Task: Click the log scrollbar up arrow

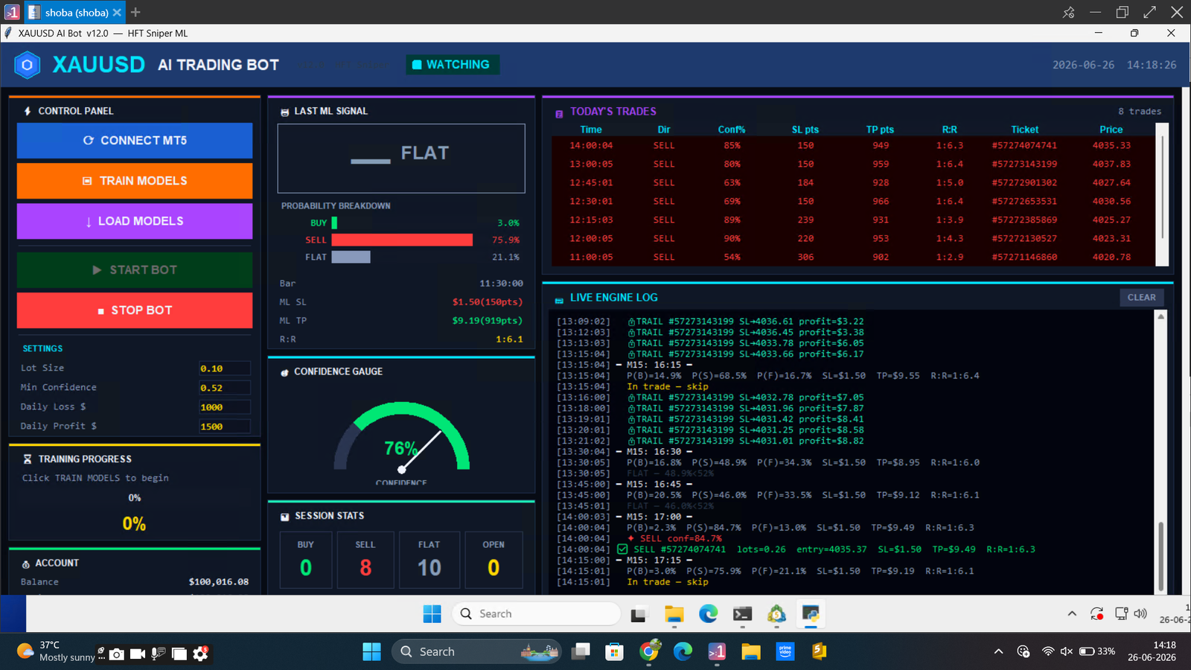Action: pos(1160,316)
